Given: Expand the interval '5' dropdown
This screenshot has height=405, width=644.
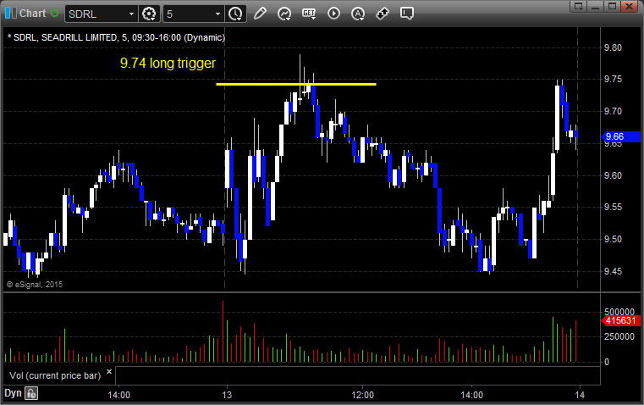Looking at the screenshot, I should tap(217, 14).
